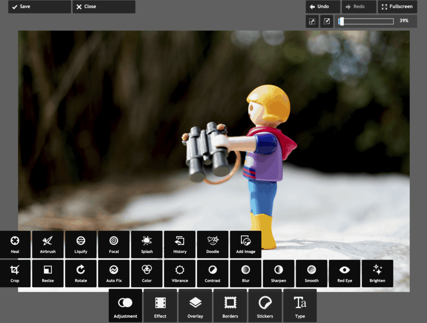Select the Splash tool
The image size is (427, 323).
pos(147,244)
